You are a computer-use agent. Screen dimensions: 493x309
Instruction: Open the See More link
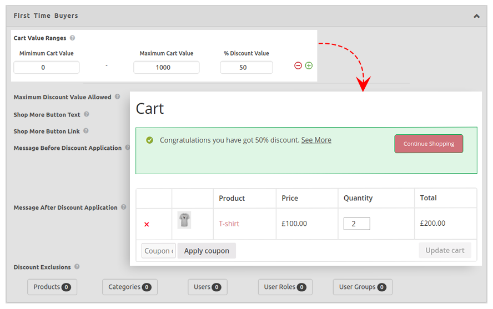click(316, 140)
